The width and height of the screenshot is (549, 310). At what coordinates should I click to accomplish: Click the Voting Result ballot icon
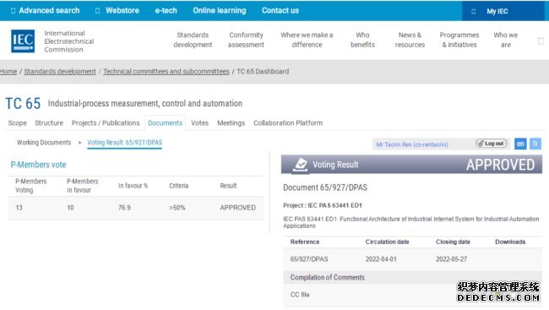click(301, 164)
